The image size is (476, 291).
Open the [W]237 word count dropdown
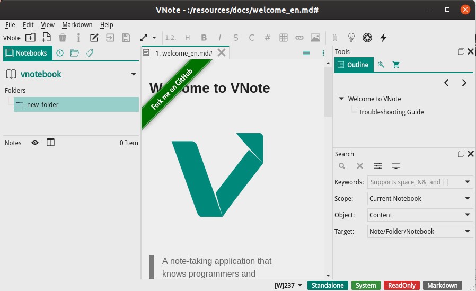click(x=288, y=285)
